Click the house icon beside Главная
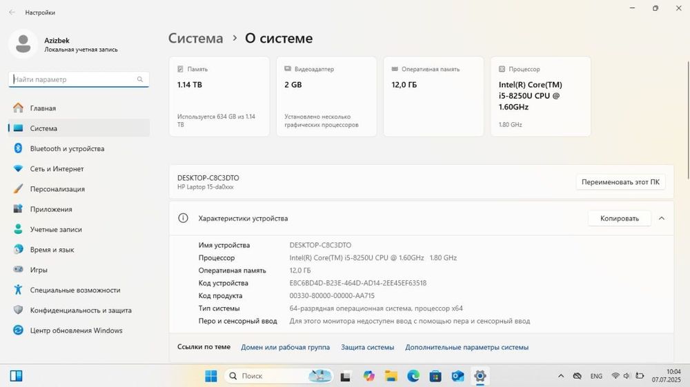This screenshot has height=387, width=690. [x=18, y=108]
